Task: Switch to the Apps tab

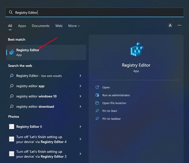Action: point(22,26)
